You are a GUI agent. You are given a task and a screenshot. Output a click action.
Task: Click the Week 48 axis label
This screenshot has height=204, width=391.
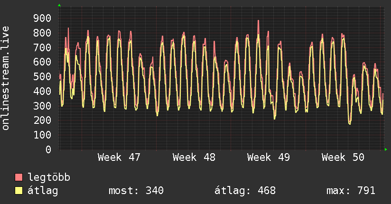(x=194, y=158)
